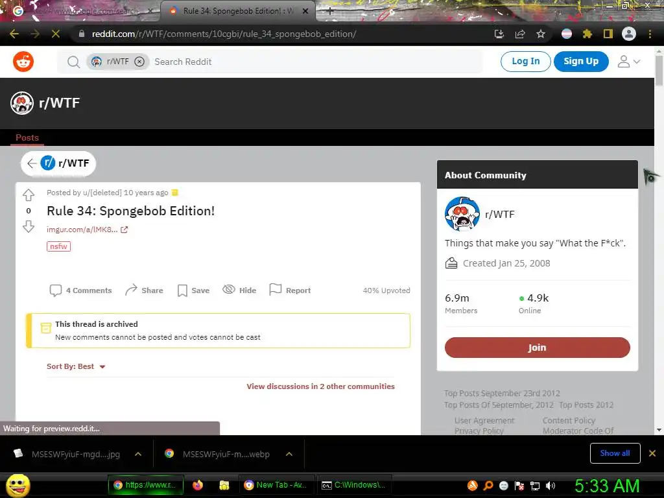Click the Join community button
664x498 pixels.
[x=537, y=348]
